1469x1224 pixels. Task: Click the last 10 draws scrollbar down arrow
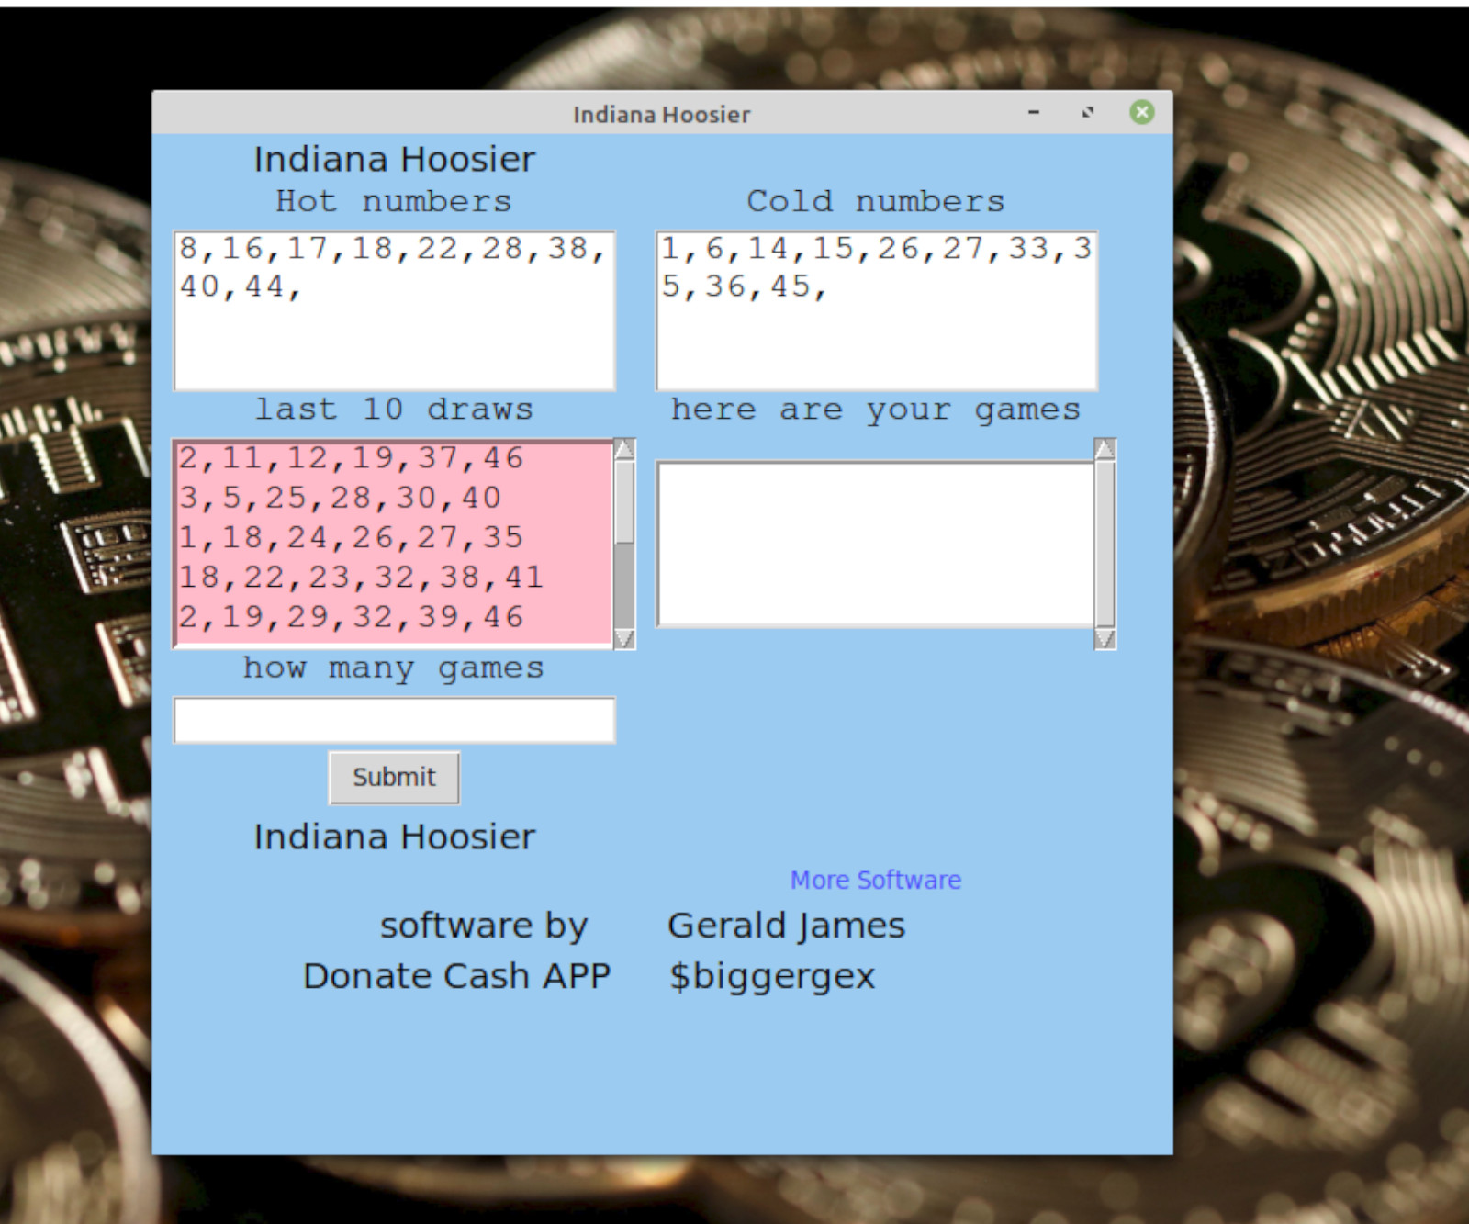pyautogui.click(x=624, y=638)
